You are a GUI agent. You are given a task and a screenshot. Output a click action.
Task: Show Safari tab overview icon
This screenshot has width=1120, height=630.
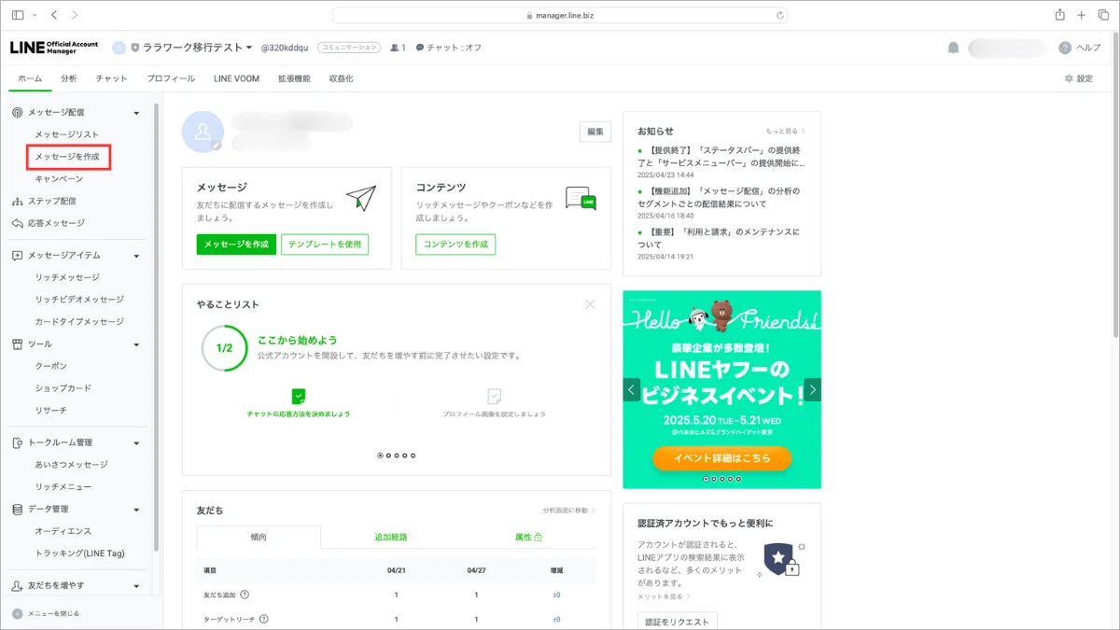[1103, 15]
